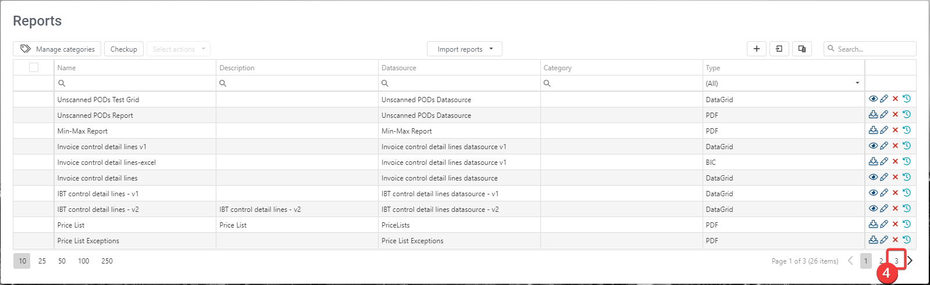Click the plus button to add a report
The image size is (930, 285).
pos(756,49)
